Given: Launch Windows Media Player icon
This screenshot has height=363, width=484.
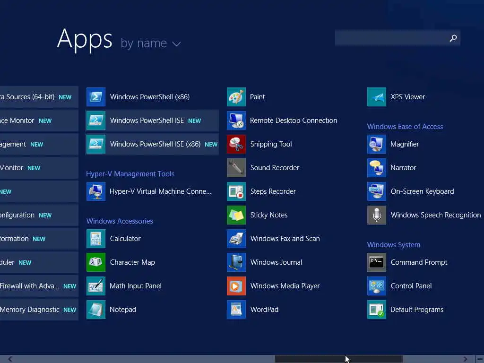Looking at the screenshot, I should pos(236,286).
